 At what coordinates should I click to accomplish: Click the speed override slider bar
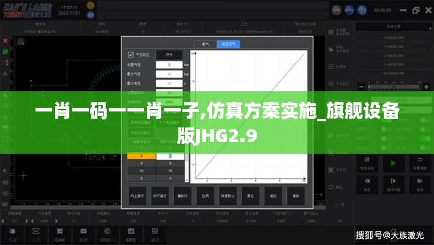(394, 87)
